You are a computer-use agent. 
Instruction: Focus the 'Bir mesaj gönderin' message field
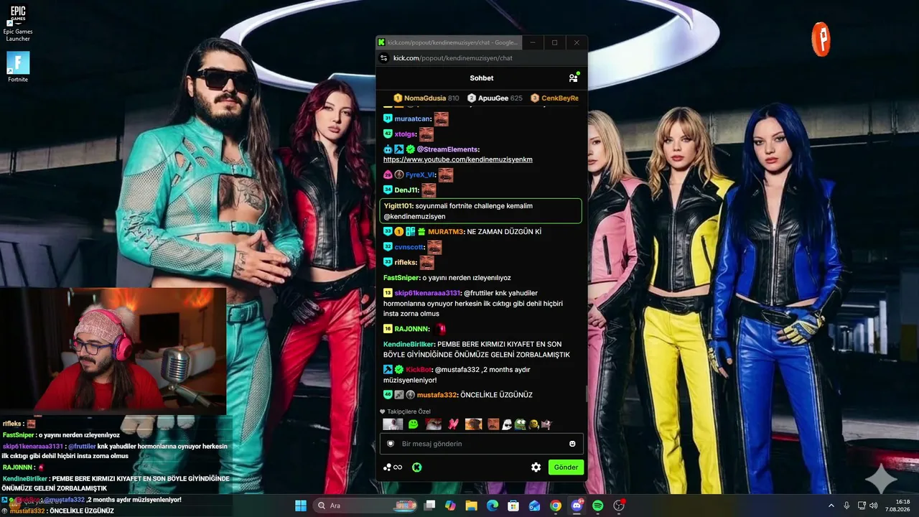pos(481,444)
